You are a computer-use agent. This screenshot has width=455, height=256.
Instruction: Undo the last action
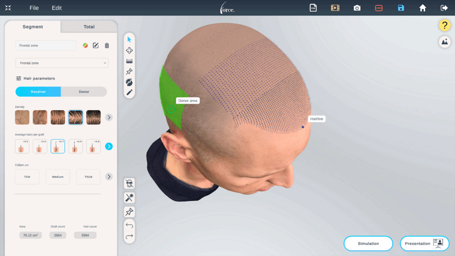pyautogui.click(x=129, y=226)
